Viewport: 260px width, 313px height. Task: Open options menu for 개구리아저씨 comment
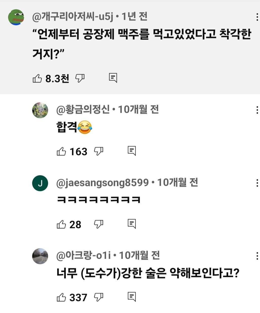tap(257, 17)
